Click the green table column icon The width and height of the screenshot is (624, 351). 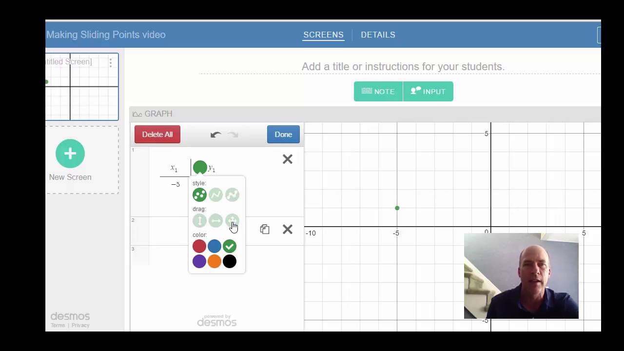tap(200, 168)
